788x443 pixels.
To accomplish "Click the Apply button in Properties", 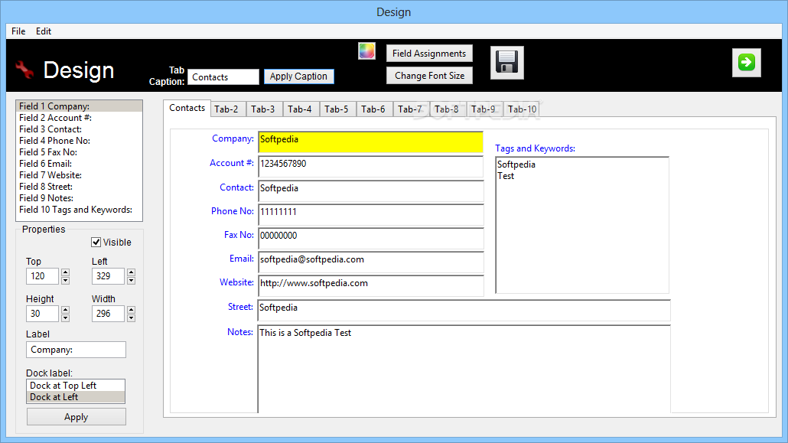I will pyautogui.click(x=76, y=417).
